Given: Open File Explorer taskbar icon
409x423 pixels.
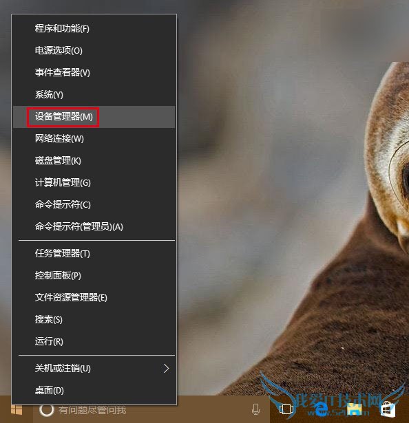Looking at the screenshot, I should [x=355, y=409].
